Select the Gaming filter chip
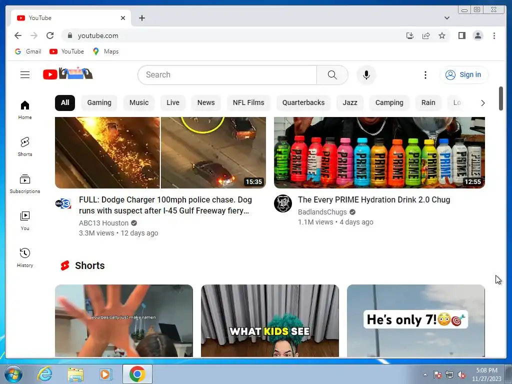 [x=99, y=103]
